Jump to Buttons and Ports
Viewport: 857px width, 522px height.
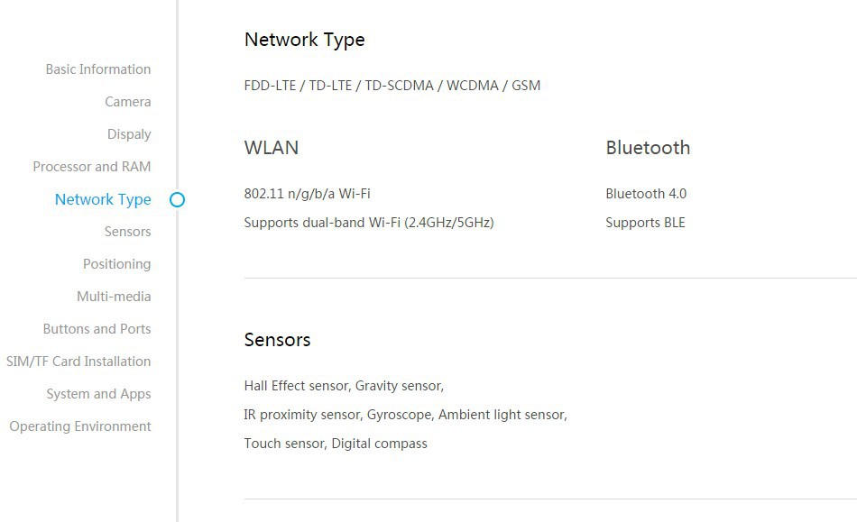coord(97,329)
